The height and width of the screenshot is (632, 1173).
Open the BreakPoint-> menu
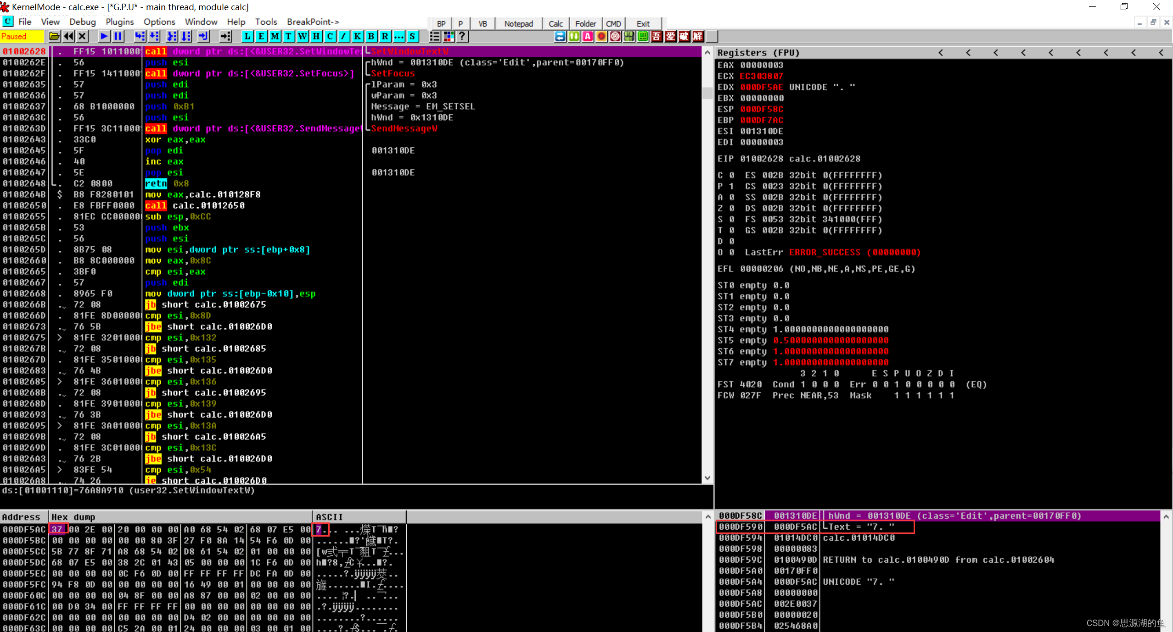point(313,22)
